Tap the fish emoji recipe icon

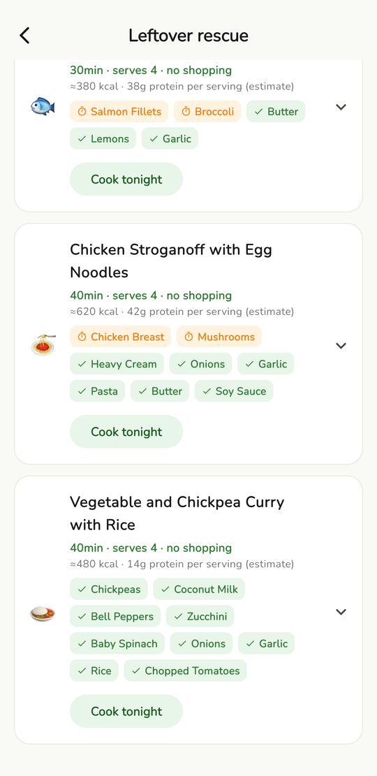[43, 107]
